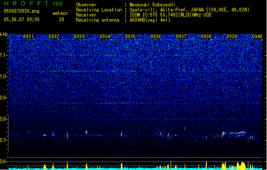The image size is (267, 170).
Task: Click the 0931 time marker
Action: [28, 37]
